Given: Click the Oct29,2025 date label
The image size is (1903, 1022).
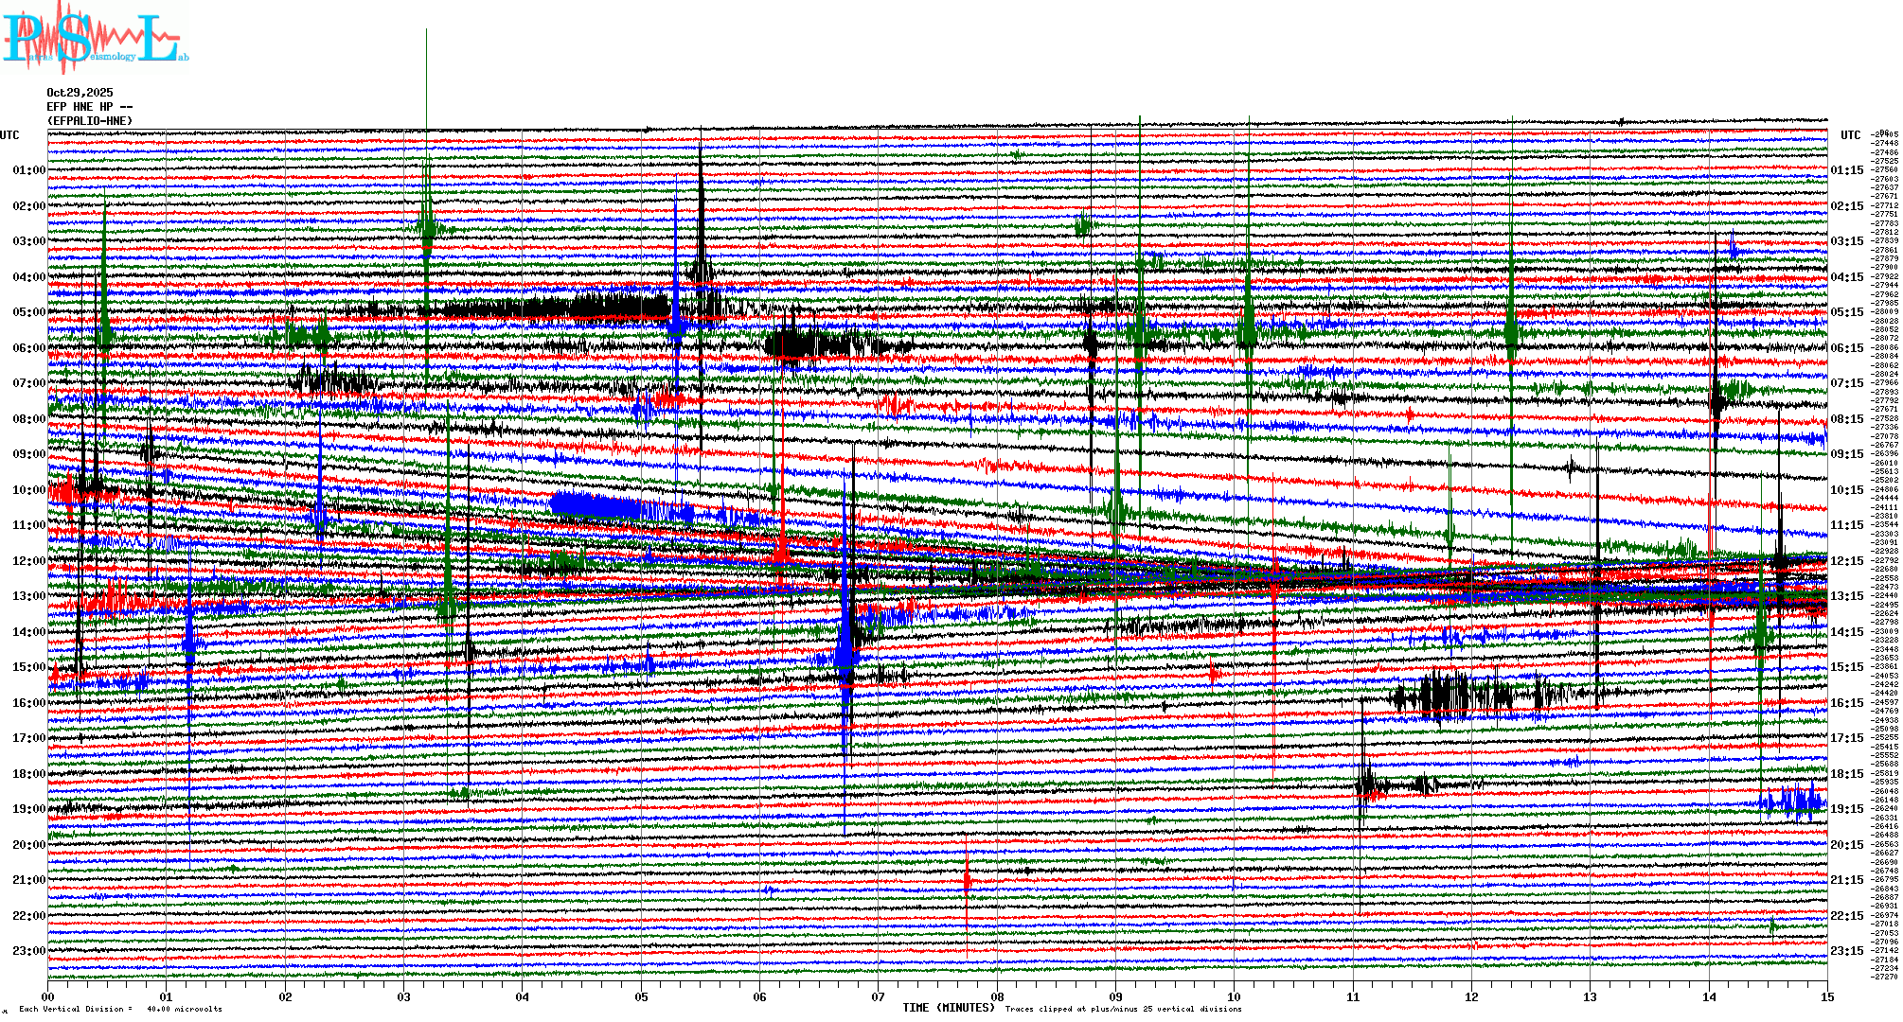Looking at the screenshot, I should (80, 93).
